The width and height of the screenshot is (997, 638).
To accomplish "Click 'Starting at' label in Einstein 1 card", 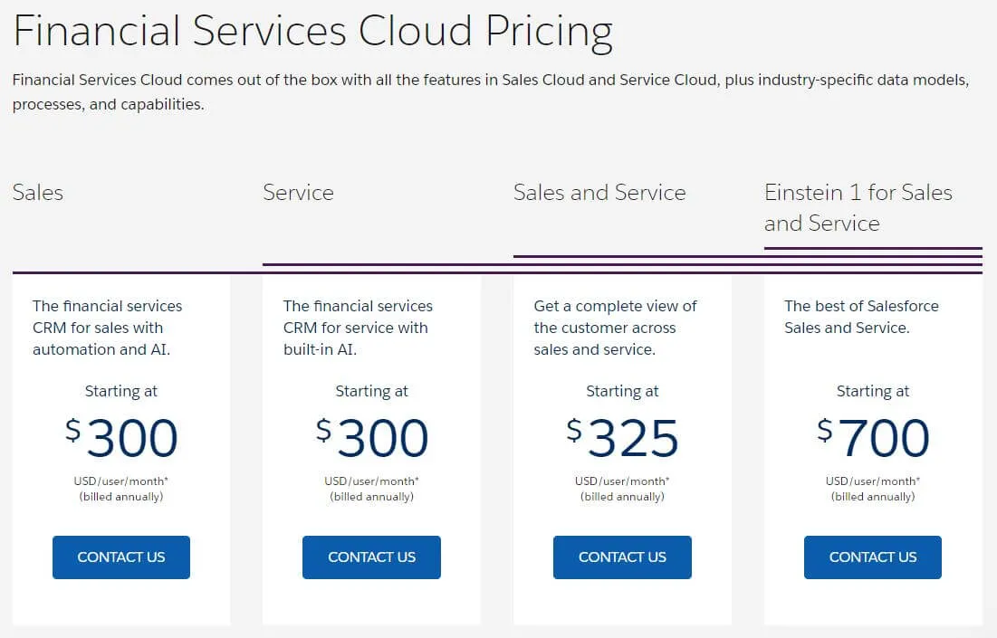I will (x=873, y=391).
